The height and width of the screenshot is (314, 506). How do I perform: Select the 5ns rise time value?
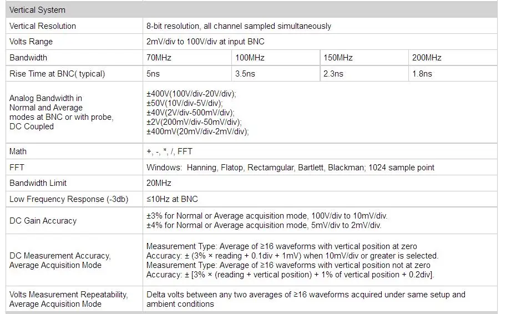tap(153, 74)
